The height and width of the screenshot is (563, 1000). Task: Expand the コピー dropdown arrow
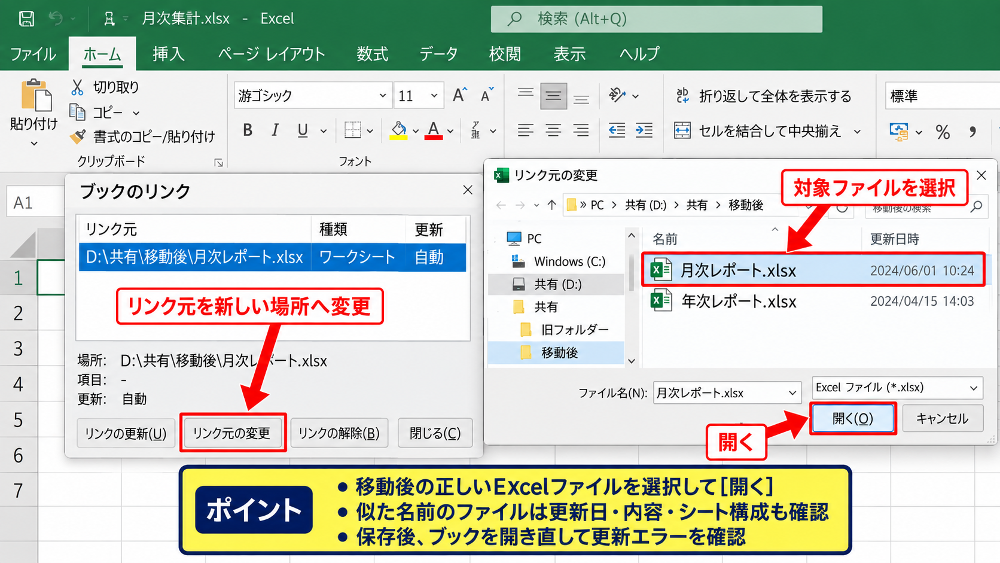(136, 112)
